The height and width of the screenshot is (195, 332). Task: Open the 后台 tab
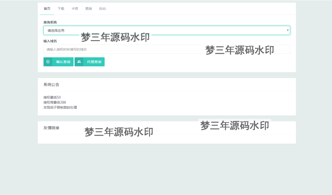[x=102, y=9]
